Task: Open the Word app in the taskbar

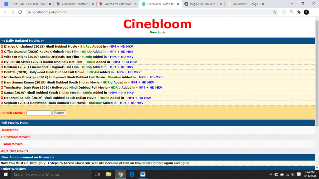Action: coord(143,174)
